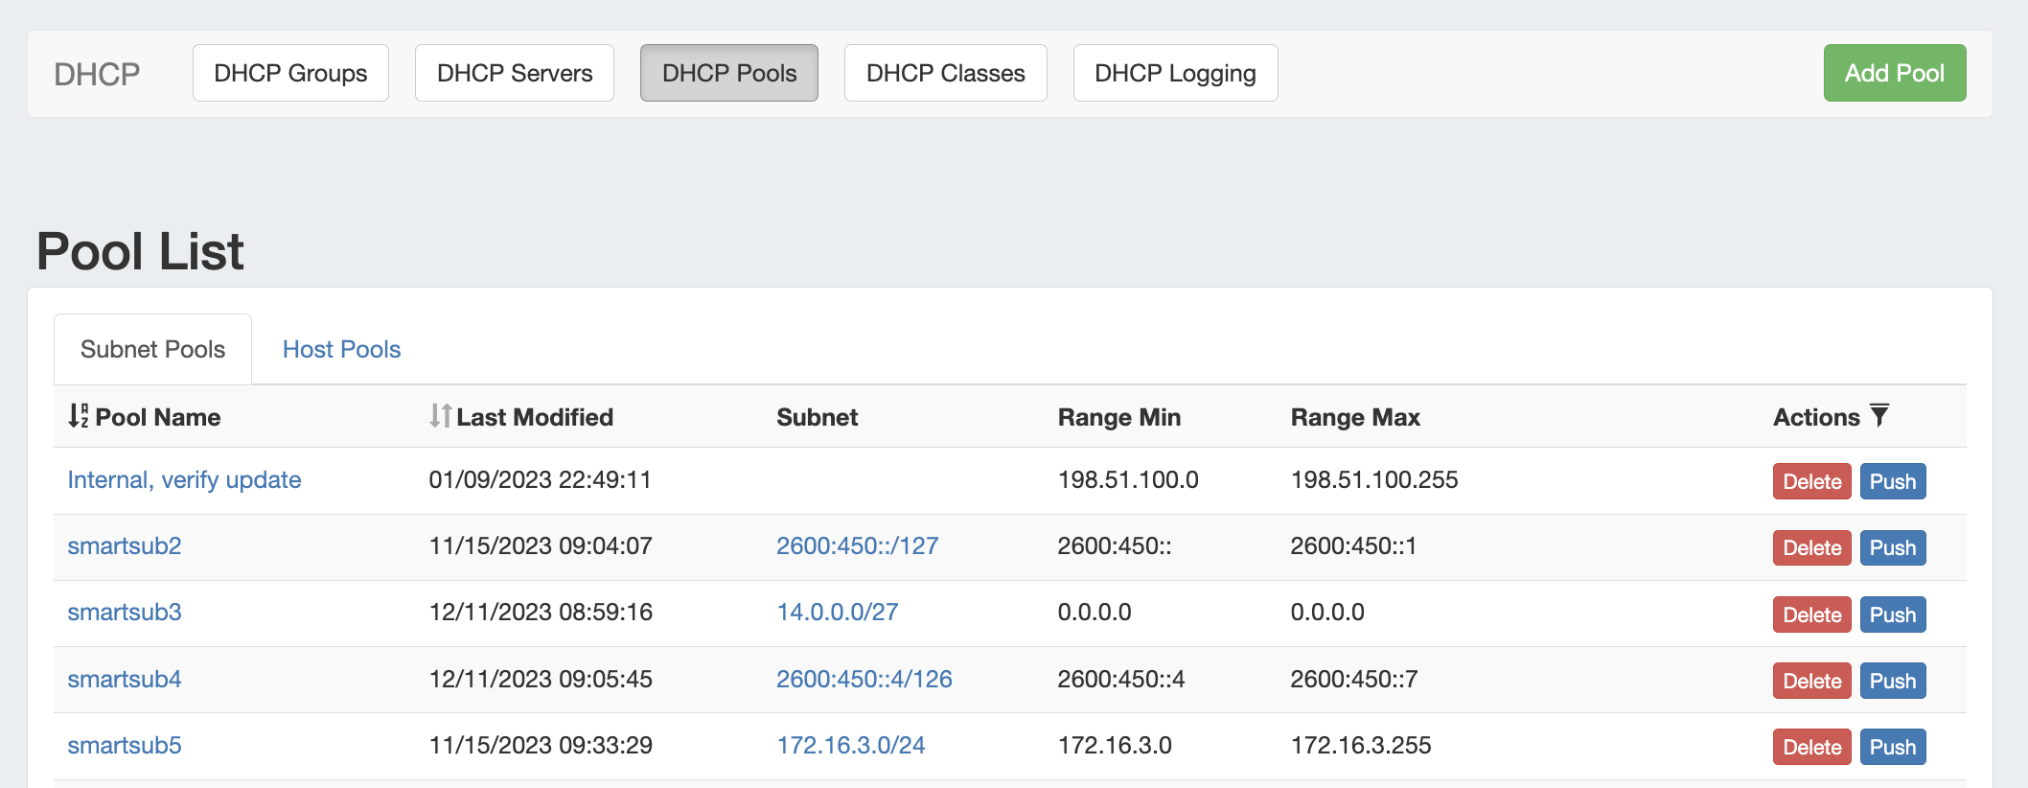The image size is (2028, 788).
Task: Open subnet 172.16.3.0/24 link
Action: click(x=850, y=746)
